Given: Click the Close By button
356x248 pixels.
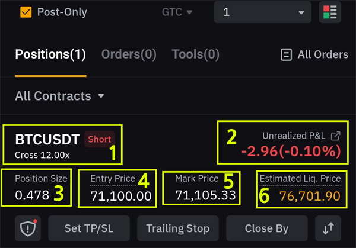Looking at the screenshot, I should tap(267, 228).
